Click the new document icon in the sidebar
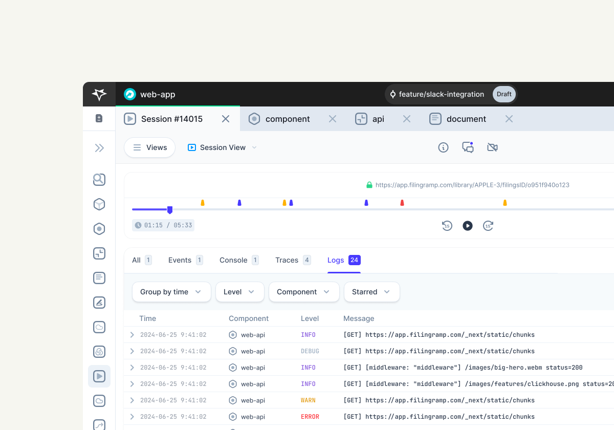Screen dimensions: 614x430 (x=99, y=119)
